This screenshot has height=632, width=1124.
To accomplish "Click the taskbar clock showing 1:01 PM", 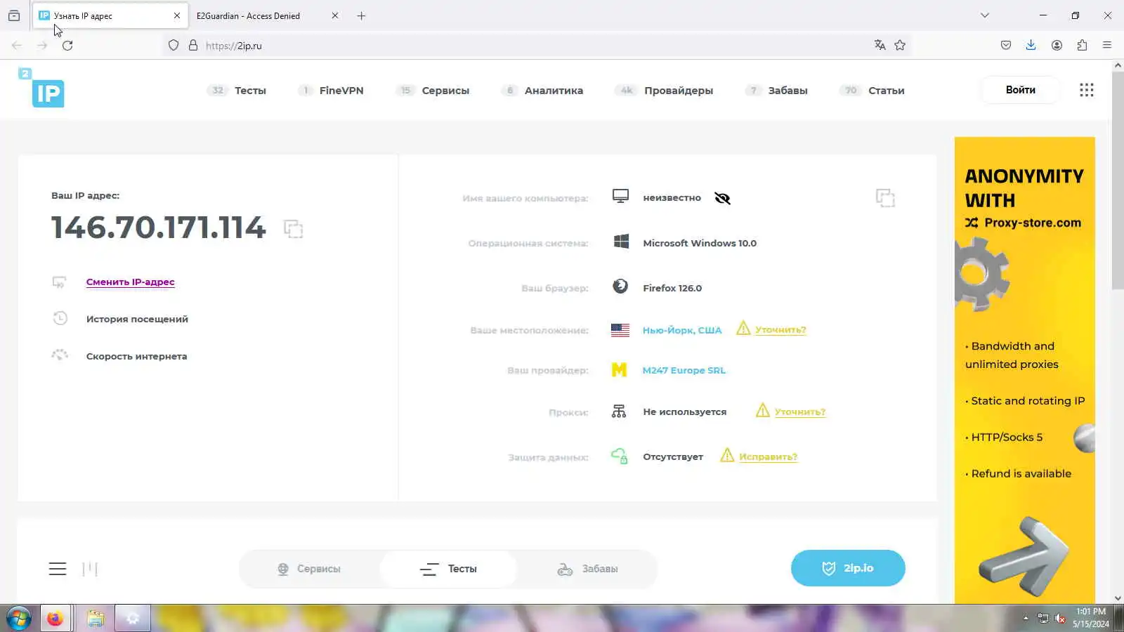I will (1091, 618).
